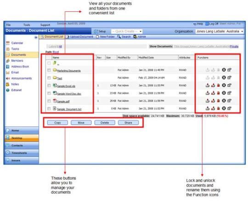
Task: Click the Move button
Action: coord(81,123)
